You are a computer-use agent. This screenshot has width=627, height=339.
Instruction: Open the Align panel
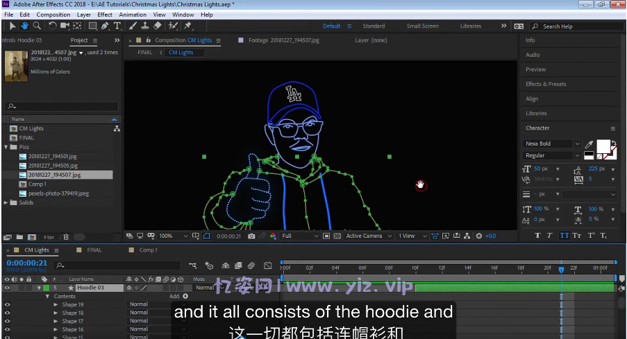click(532, 99)
